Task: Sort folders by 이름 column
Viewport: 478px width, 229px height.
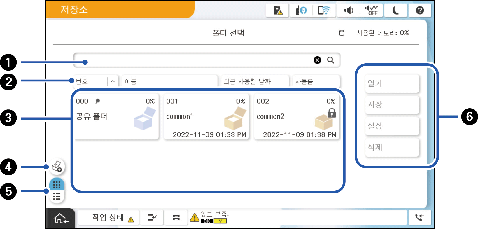Action: tap(169, 82)
